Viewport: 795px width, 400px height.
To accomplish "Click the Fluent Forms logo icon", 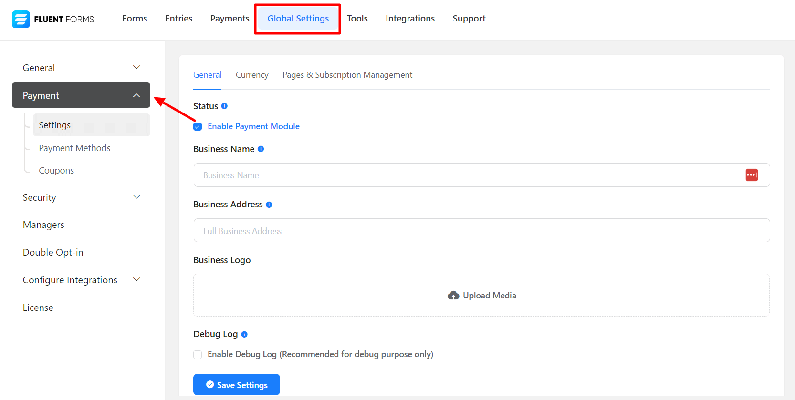I will tap(21, 19).
